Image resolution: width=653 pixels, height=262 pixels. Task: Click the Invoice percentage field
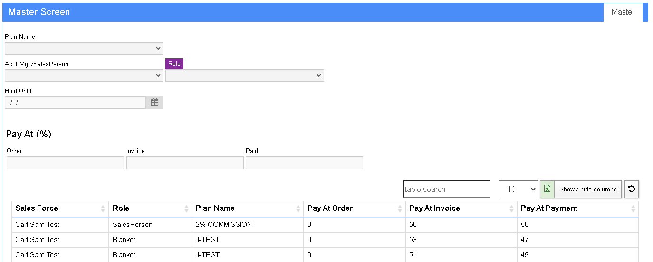[185, 163]
